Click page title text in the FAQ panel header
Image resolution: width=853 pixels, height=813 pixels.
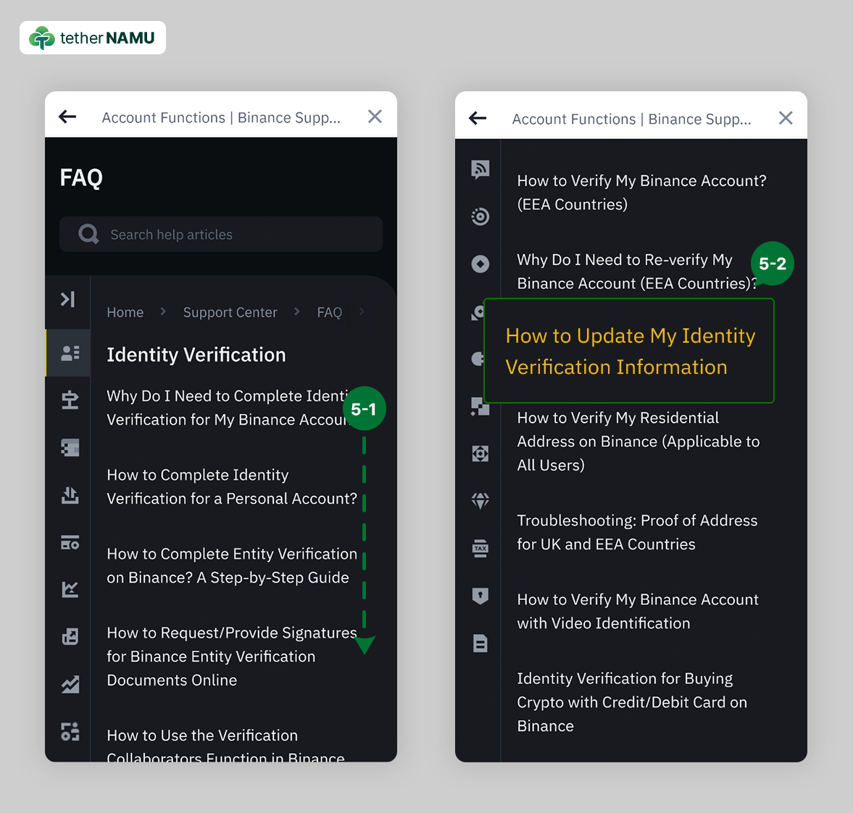coord(222,117)
